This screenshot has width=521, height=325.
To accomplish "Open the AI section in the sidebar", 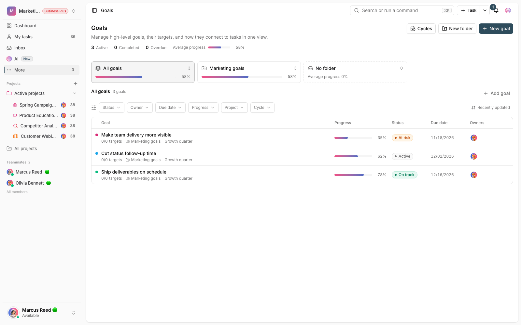I will click(42, 59).
